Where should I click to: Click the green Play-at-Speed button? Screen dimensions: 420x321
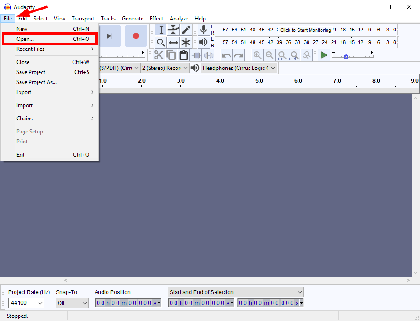click(x=324, y=55)
